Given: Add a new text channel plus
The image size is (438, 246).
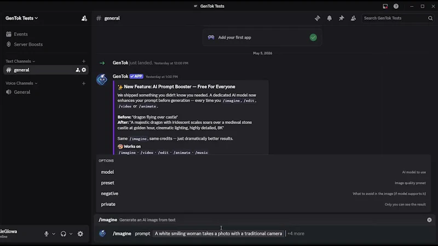Looking at the screenshot, I should click(x=84, y=61).
